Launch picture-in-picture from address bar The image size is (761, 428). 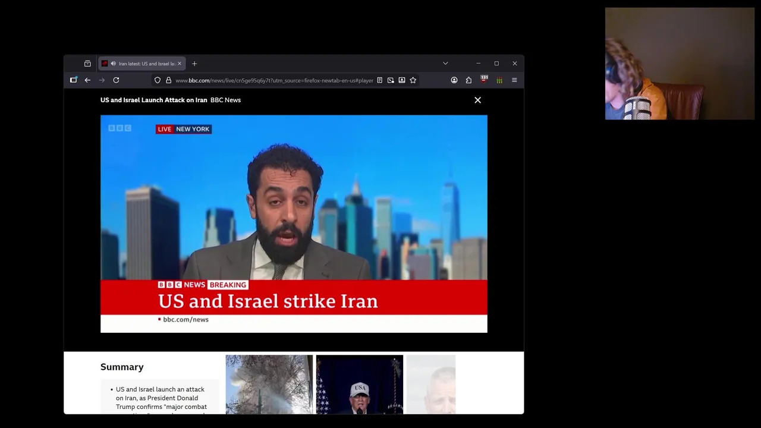click(391, 80)
